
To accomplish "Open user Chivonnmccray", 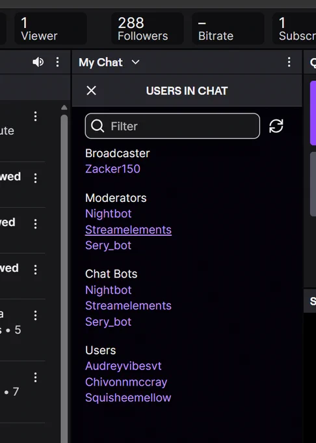I will (126, 382).
